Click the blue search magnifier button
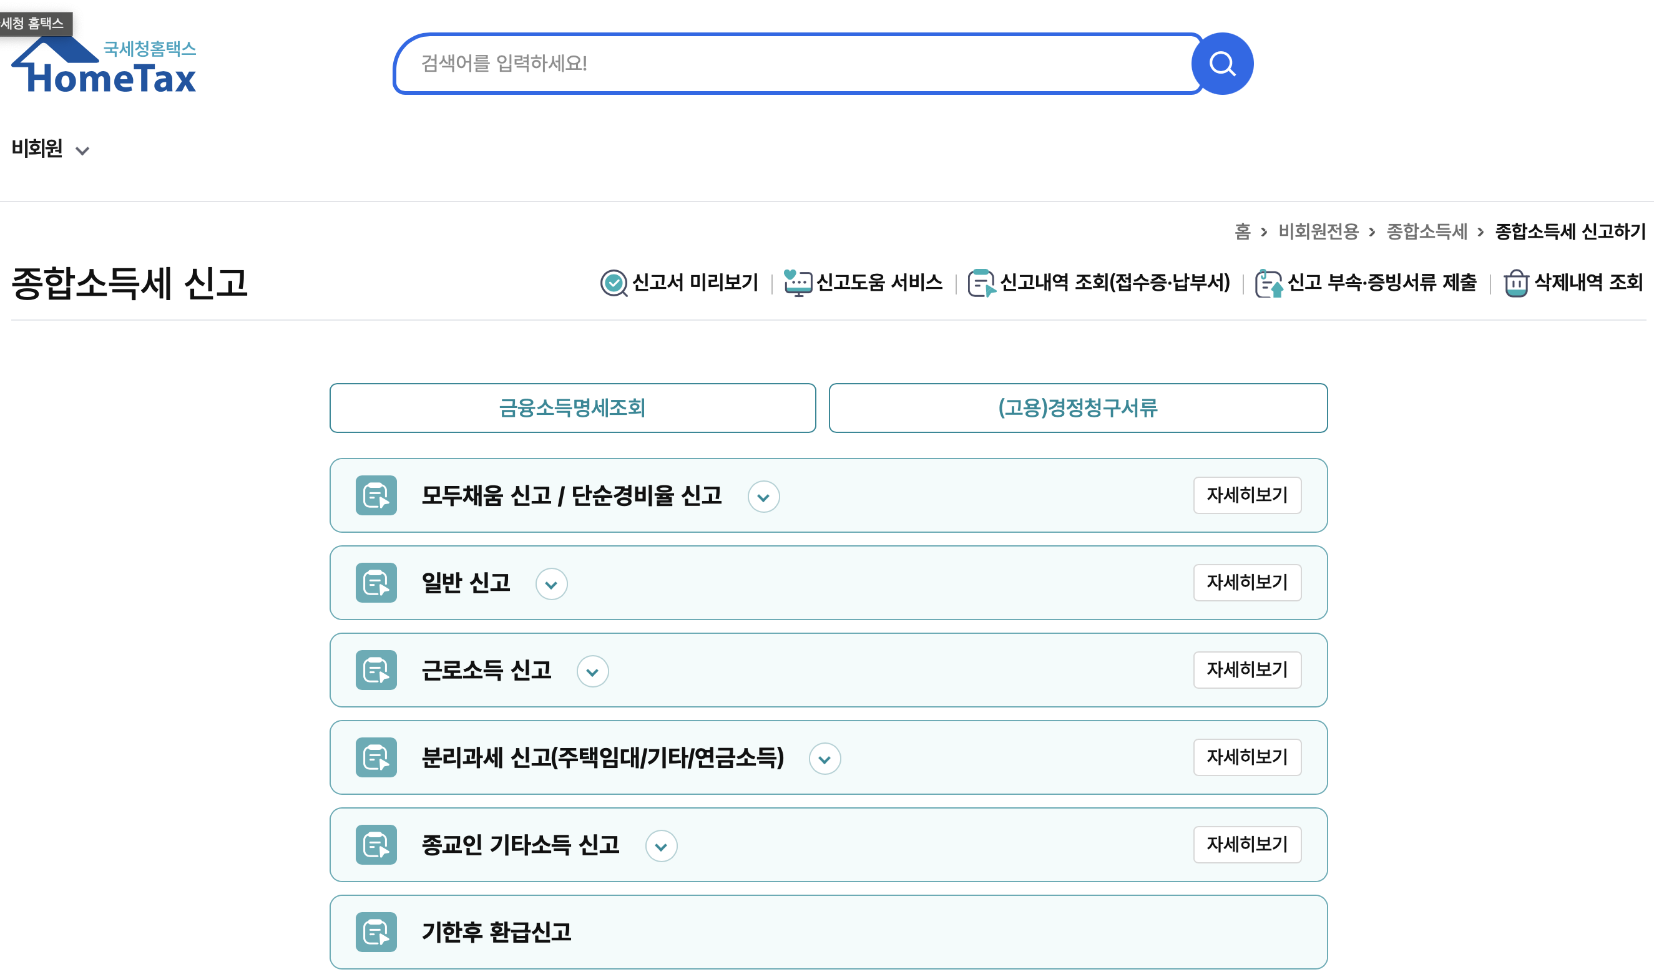This screenshot has height=977, width=1654. pyautogui.click(x=1222, y=64)
